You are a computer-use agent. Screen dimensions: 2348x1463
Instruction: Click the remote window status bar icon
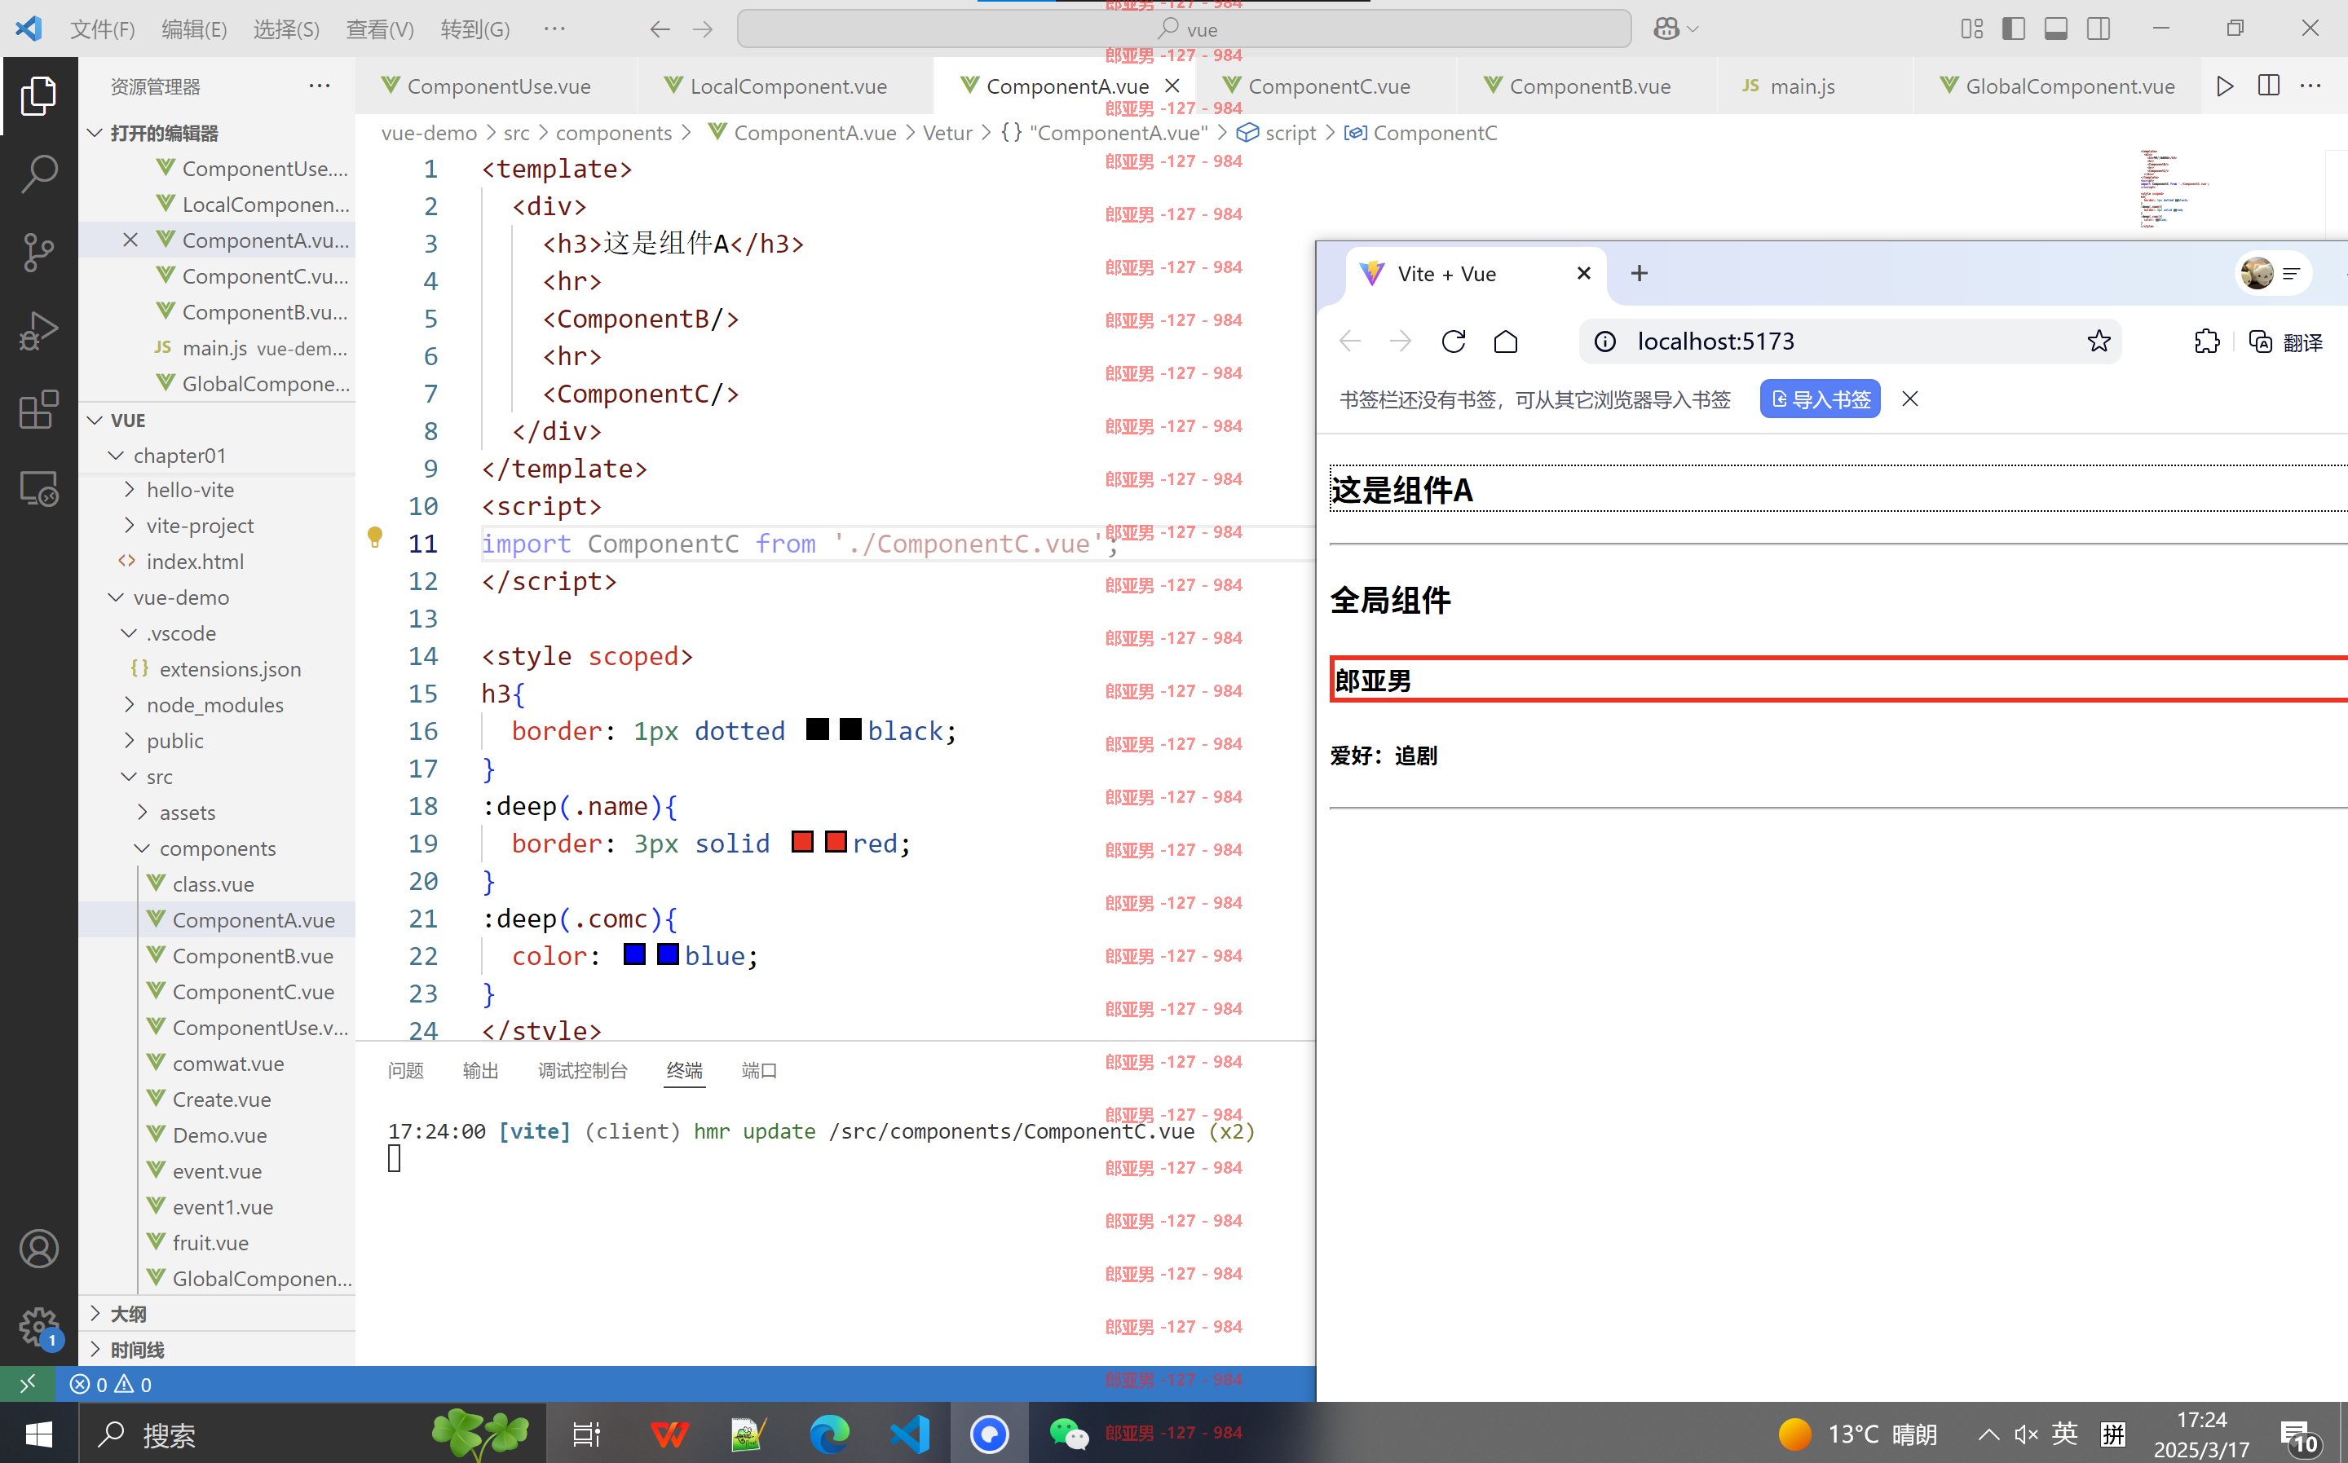click(x=27, y=1384)
